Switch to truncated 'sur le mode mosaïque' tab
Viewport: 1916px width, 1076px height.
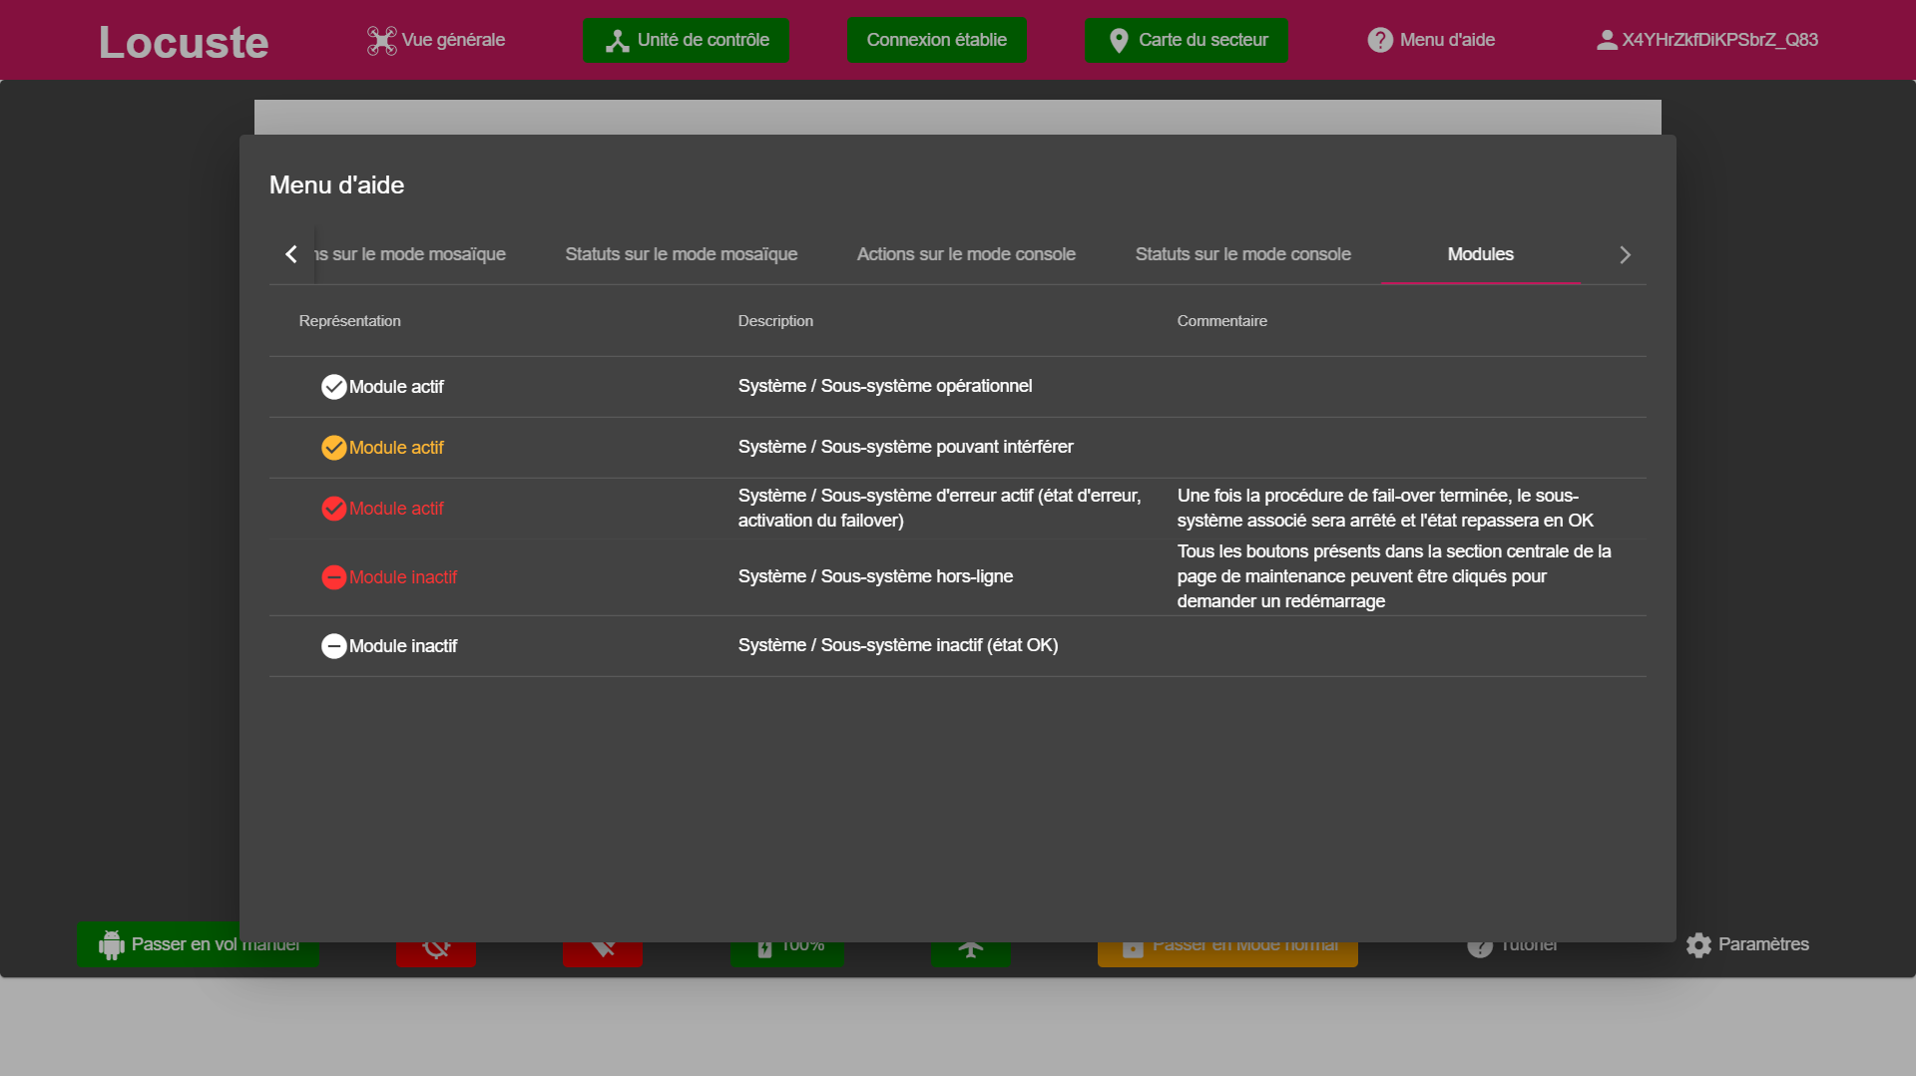coord(410,254)
